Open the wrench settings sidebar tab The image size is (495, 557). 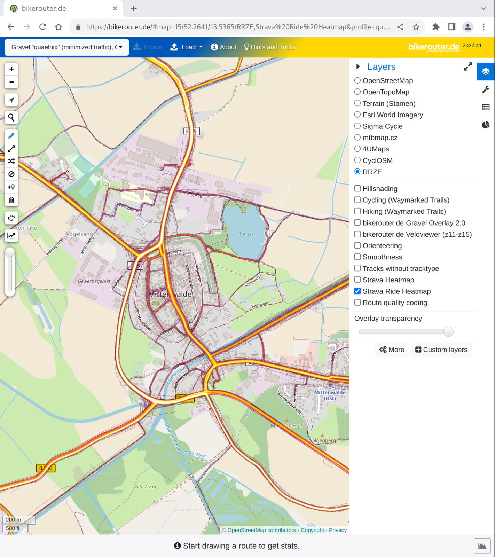pyautogui.click(x=486, y=90)
